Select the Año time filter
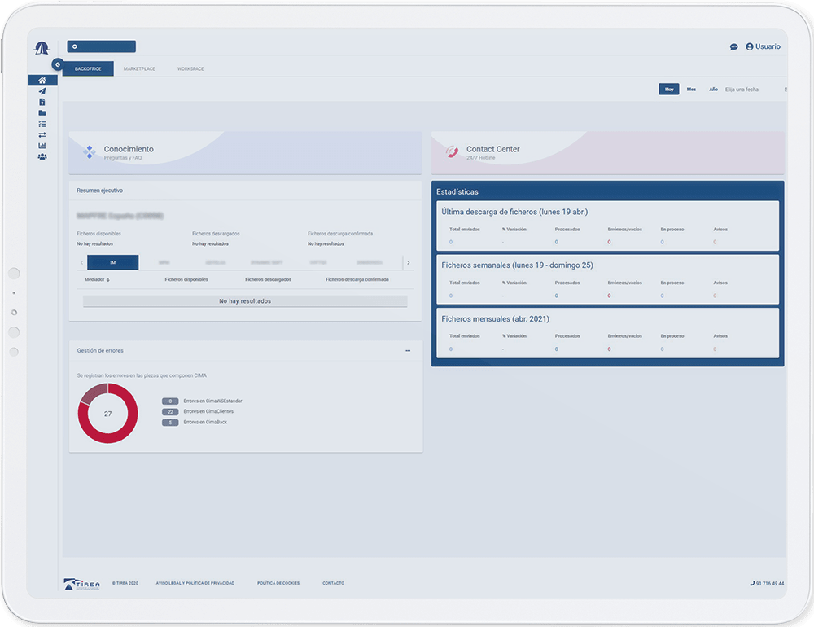 coord(713,90)
